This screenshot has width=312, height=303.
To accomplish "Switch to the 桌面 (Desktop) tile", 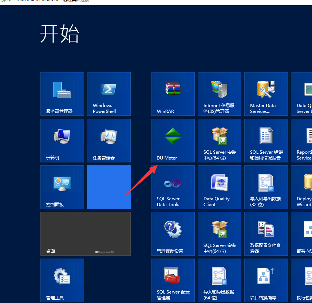I will tap(86, 234).
